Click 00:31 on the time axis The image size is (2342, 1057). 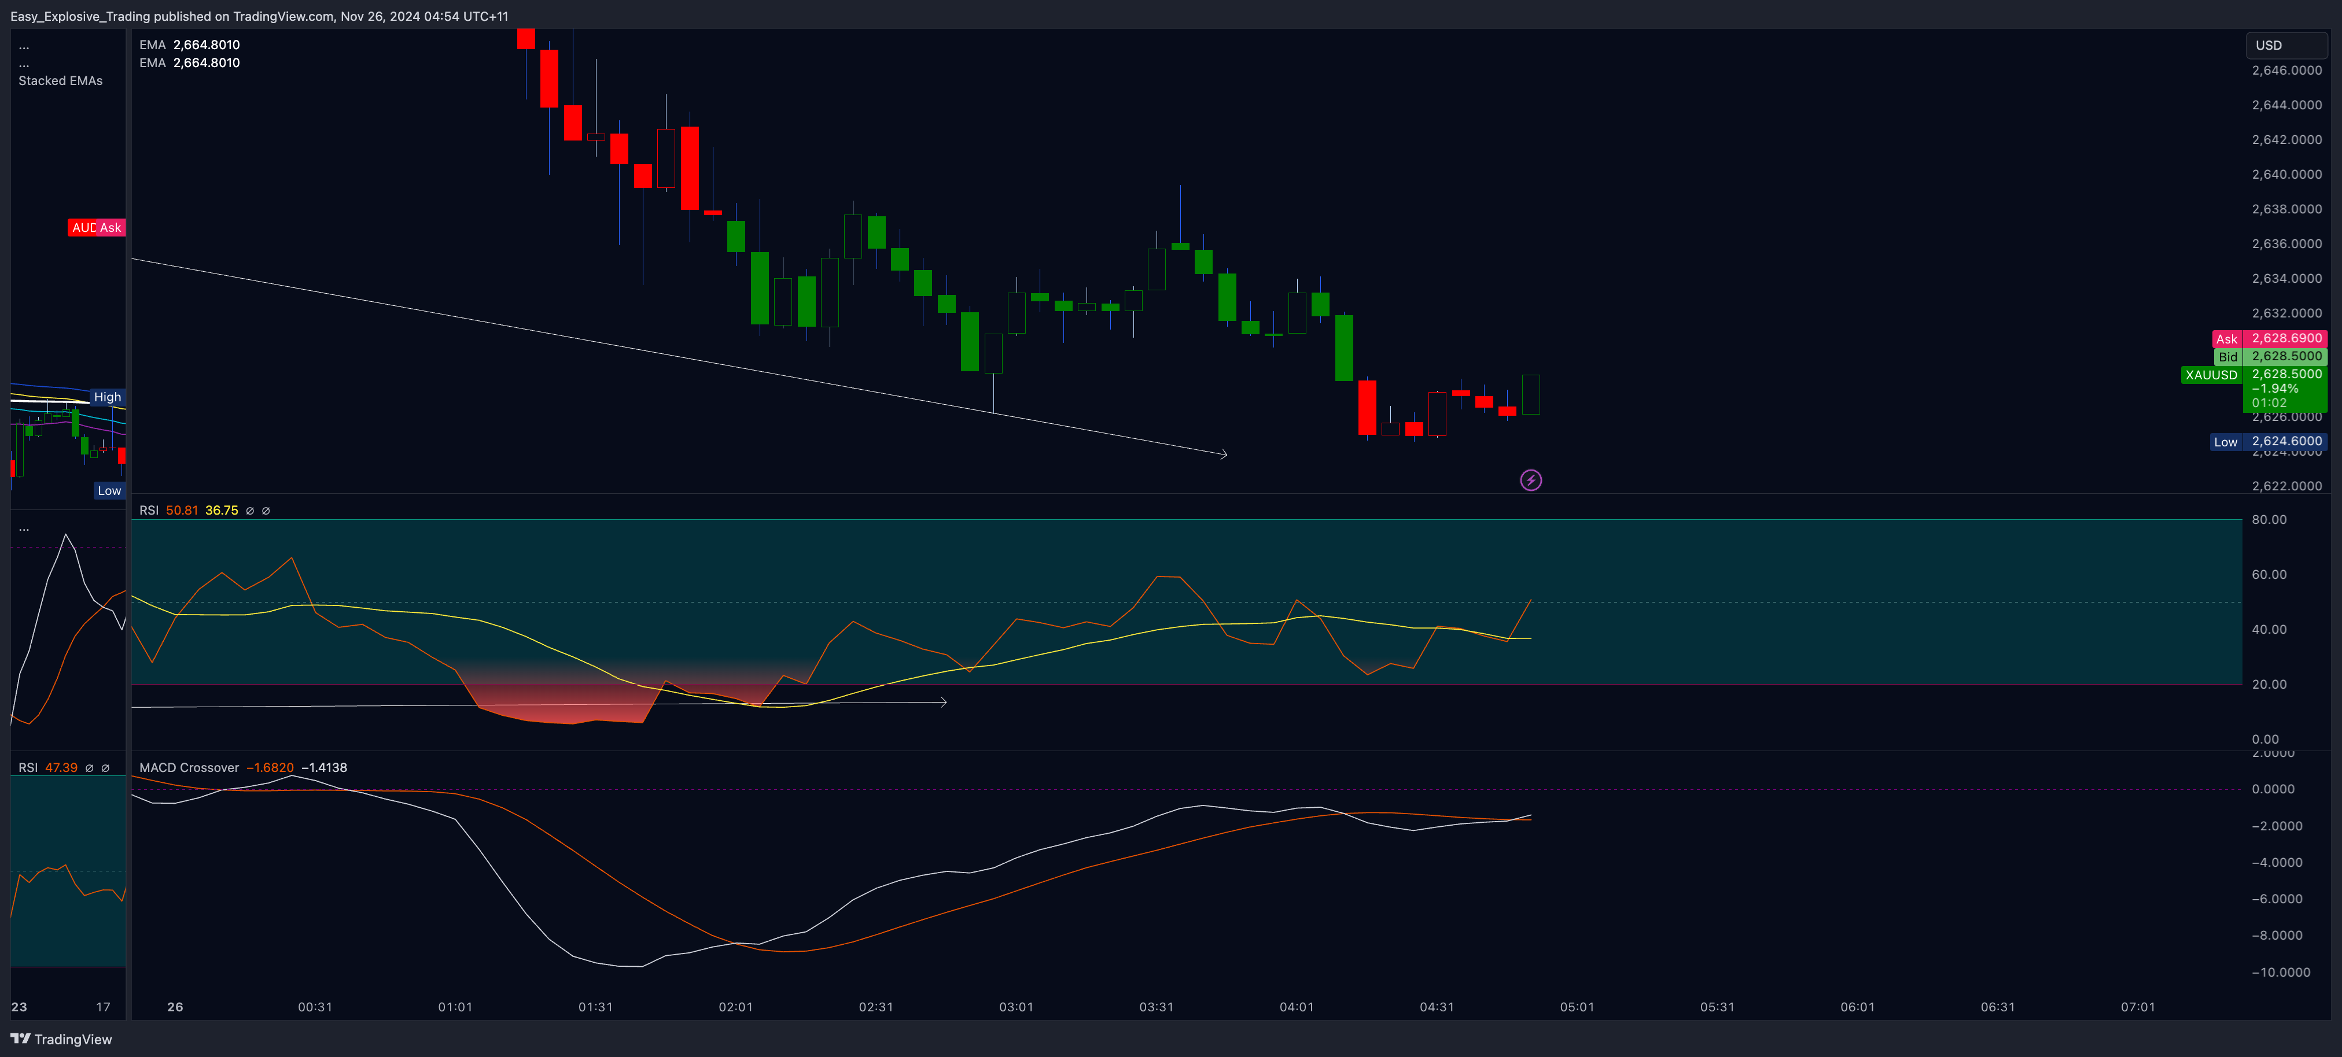[315, 1007]
